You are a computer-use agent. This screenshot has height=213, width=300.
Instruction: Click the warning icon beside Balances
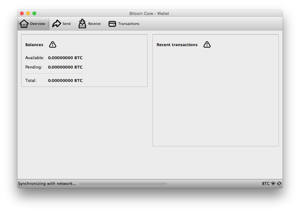tap(53, 45)
